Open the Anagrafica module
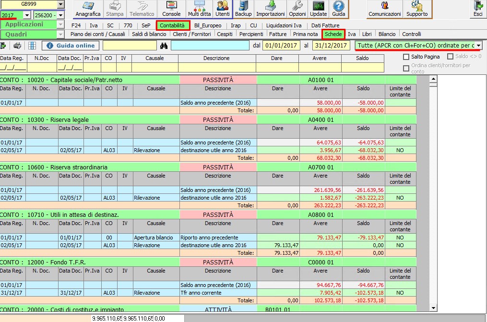The image size is (487, 322). click(88, 9)
